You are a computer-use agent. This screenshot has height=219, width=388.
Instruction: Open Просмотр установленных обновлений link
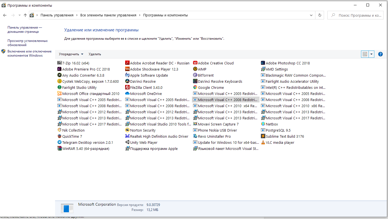(x=28, y=43)
